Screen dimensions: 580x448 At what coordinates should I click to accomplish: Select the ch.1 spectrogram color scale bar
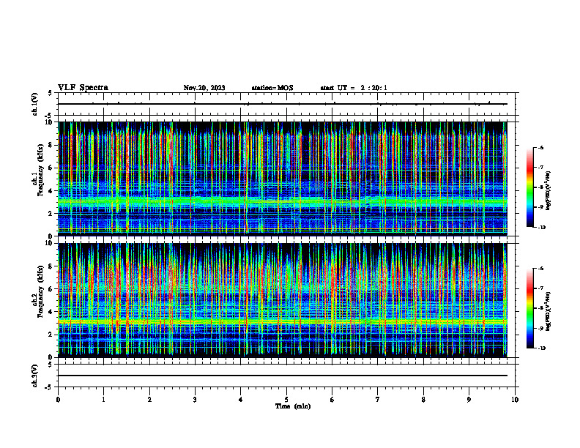coord(530,187)
